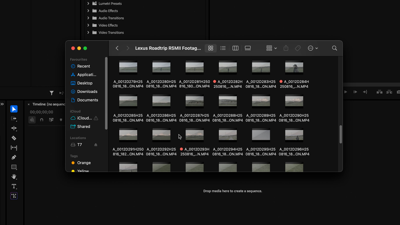Select the T7 drive in Locations
The height and width of the screenshot is (225, 400).
76,145
